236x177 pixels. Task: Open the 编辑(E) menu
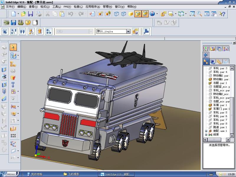[22, 7]
